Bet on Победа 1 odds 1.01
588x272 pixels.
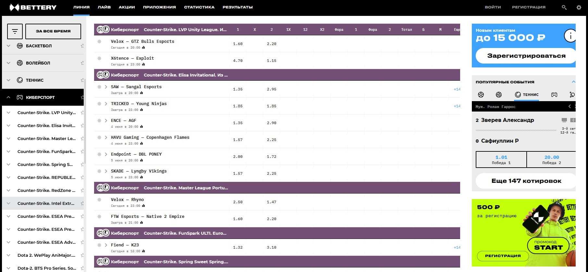coord(501,160)
